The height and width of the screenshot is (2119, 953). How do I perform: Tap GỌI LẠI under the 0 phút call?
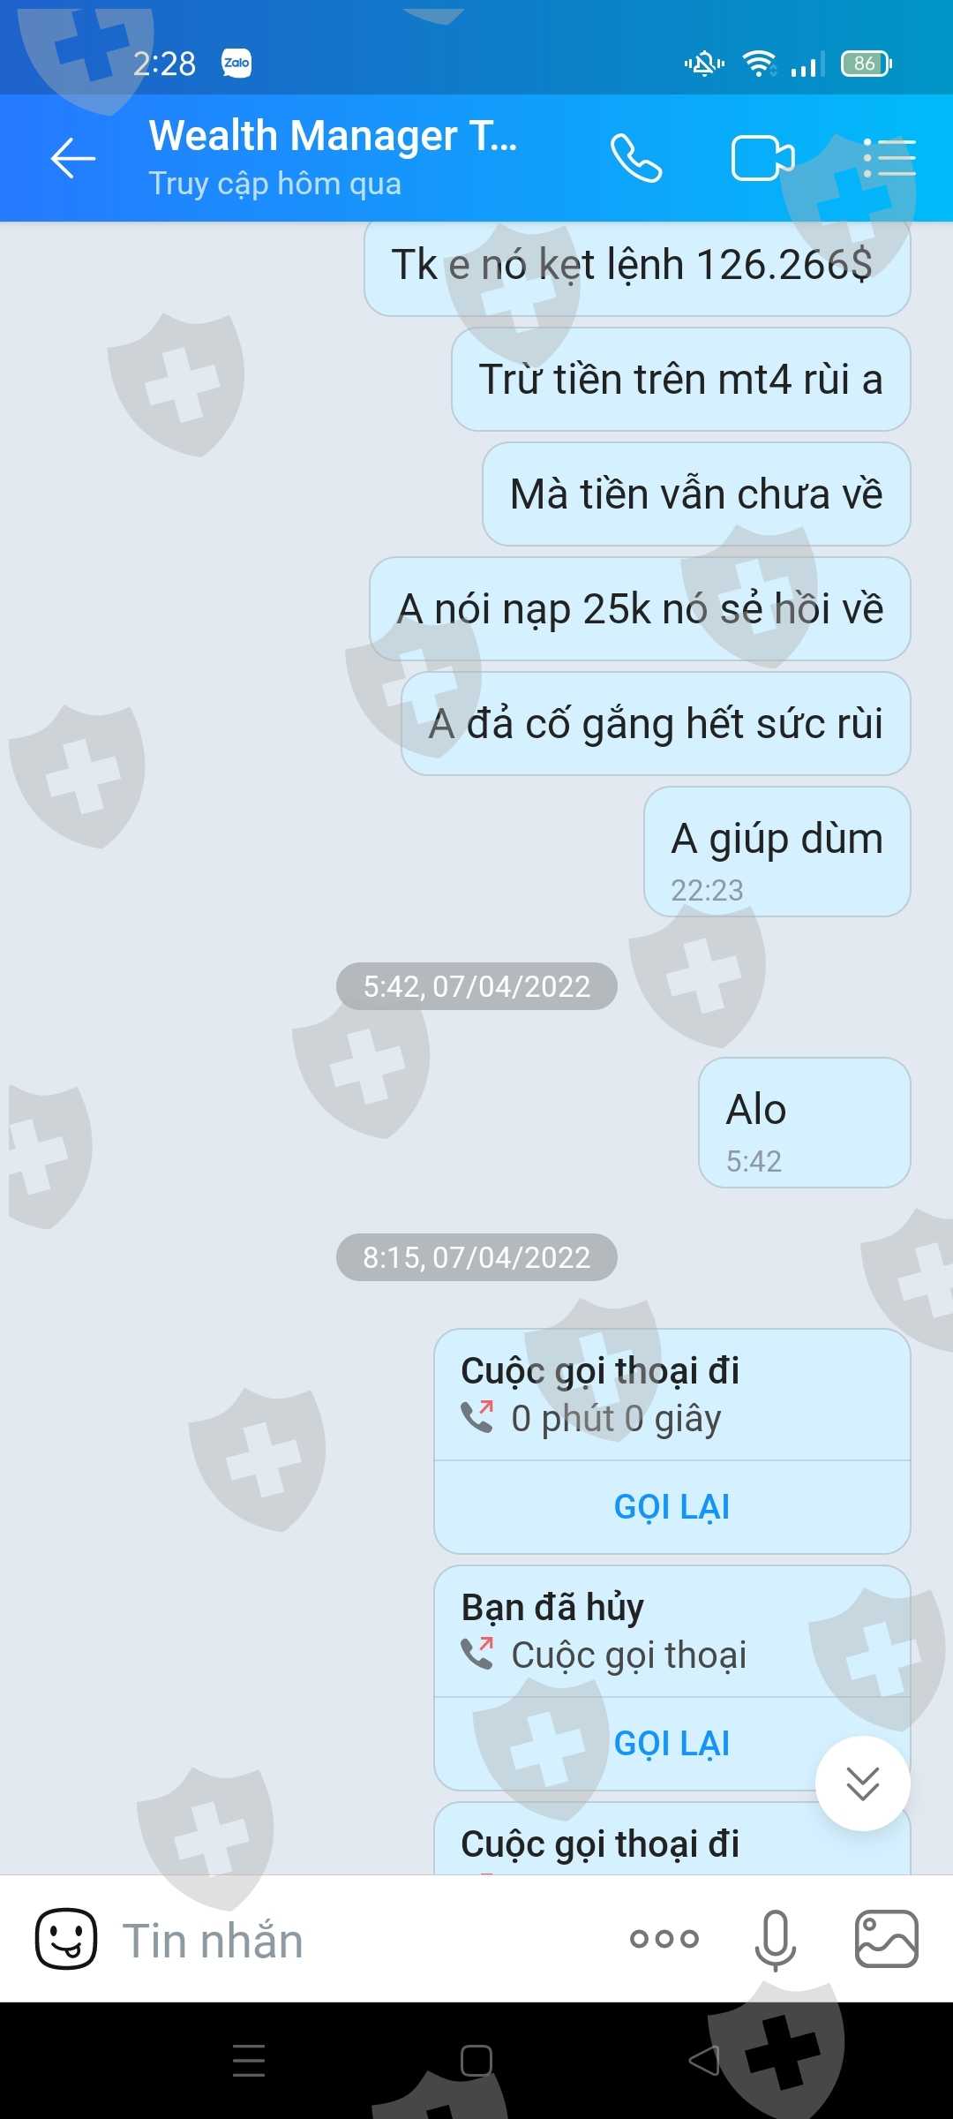pyautogui.click(x=672, y=1507)
